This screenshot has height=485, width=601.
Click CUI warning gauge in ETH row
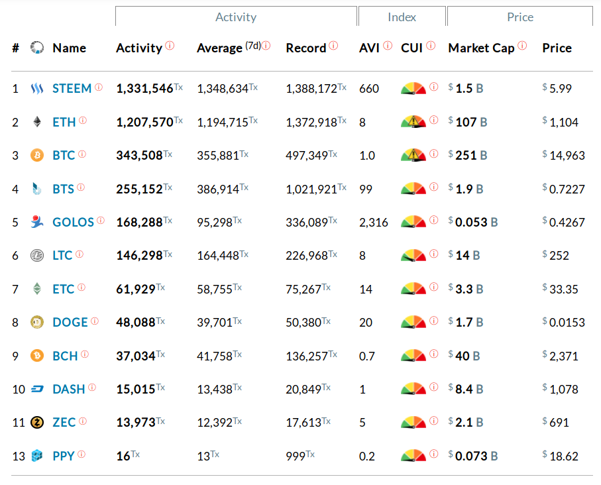point(413,122)
